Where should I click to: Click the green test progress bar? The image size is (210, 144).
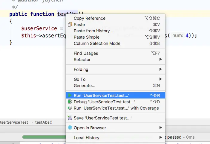click(x=44, y=137)
